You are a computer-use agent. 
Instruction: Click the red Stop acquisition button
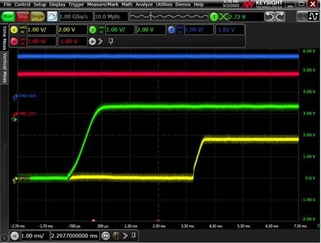click(x=23, y=17)
